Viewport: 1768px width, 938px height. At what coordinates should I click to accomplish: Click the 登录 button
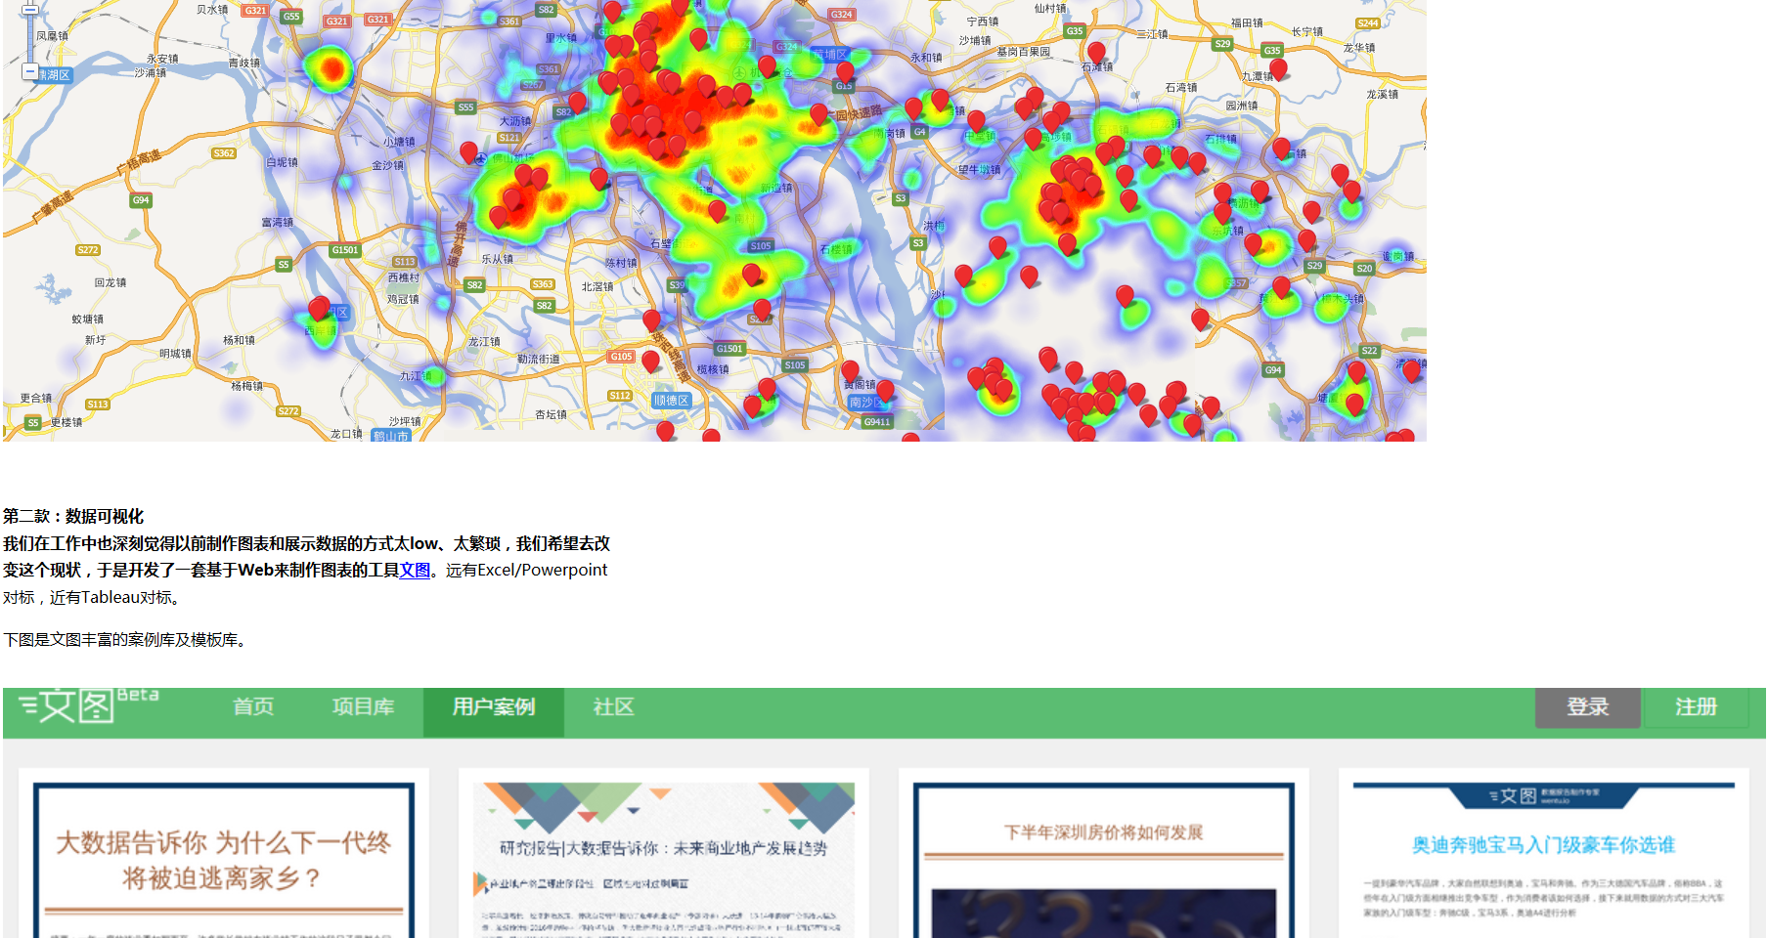[x=1588, y=707]
